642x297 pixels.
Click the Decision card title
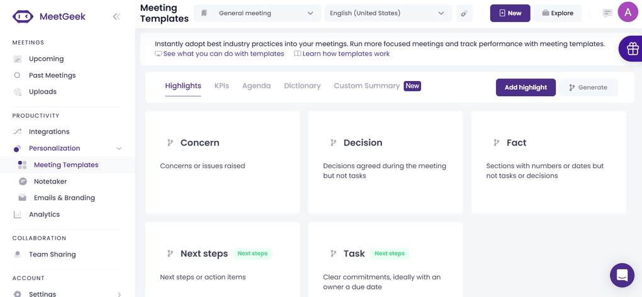[x=363, y=143]
